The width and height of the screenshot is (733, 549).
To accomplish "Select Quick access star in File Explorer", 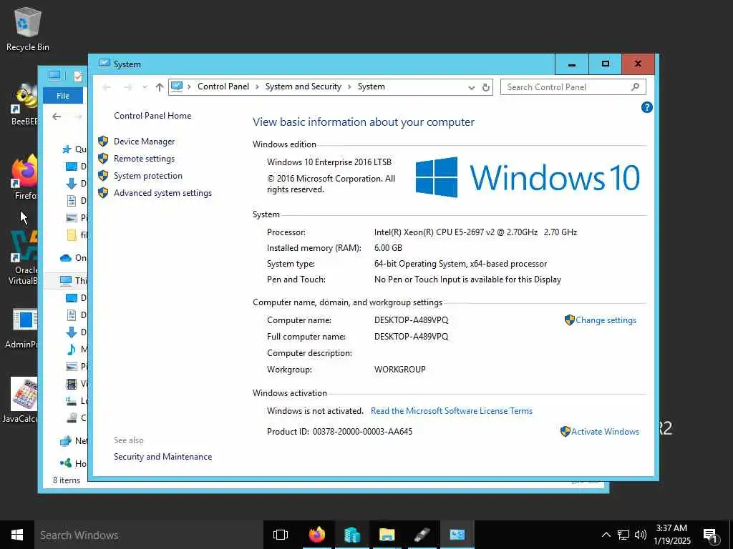I will (x=67, y=149).
